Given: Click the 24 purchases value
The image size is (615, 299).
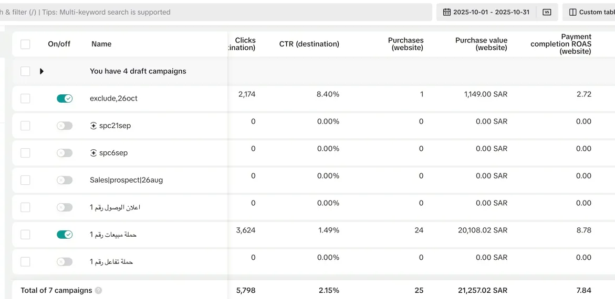Looking at the screenshot, I should tap(419, 230).
